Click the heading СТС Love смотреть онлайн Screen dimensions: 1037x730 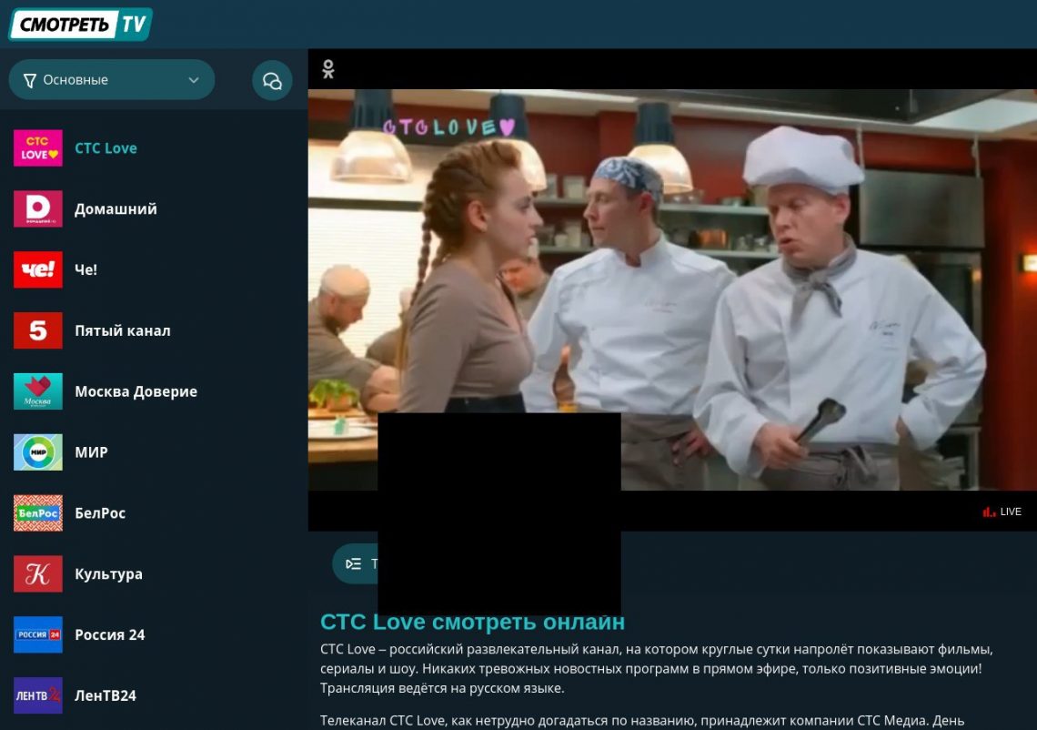472,622
